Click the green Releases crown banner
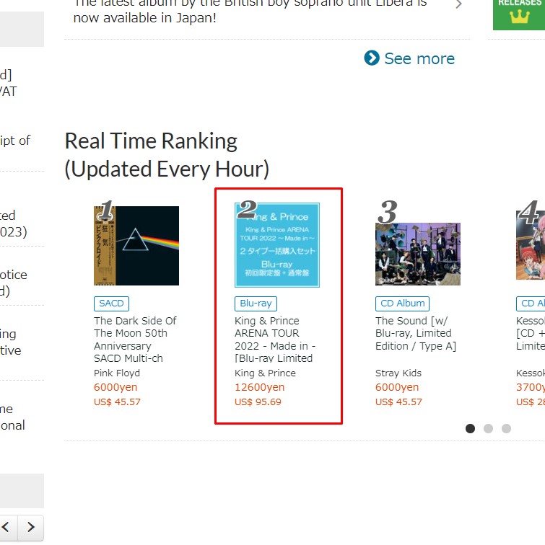545x545 pixels. [x=519, y=14]
